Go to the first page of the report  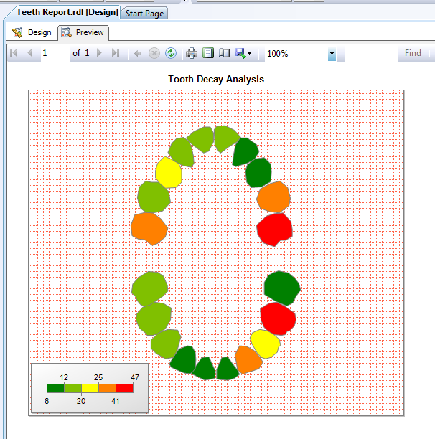(14, 53)
